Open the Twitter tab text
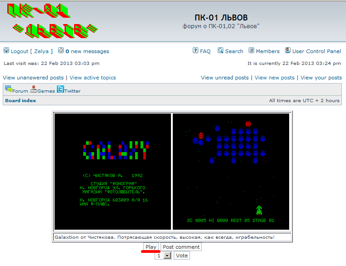The height and width of the screenshot is (266, 346). coord(72,91)
